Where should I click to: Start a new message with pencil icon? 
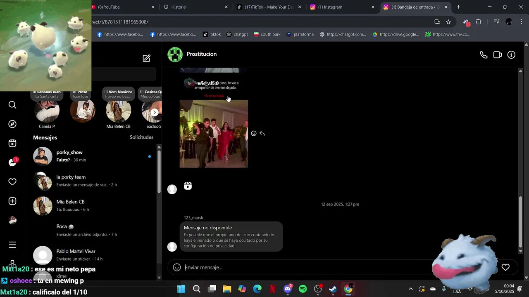click(147, 58)
